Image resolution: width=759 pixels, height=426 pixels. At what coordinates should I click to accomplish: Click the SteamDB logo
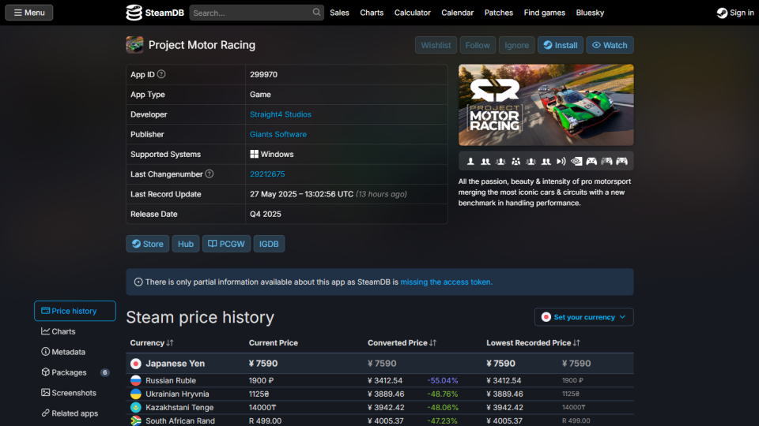(x=155, y=13)
